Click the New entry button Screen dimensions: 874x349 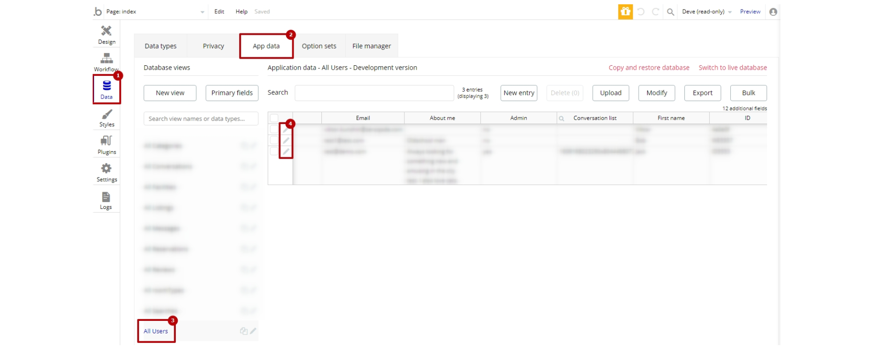[519, 93]
